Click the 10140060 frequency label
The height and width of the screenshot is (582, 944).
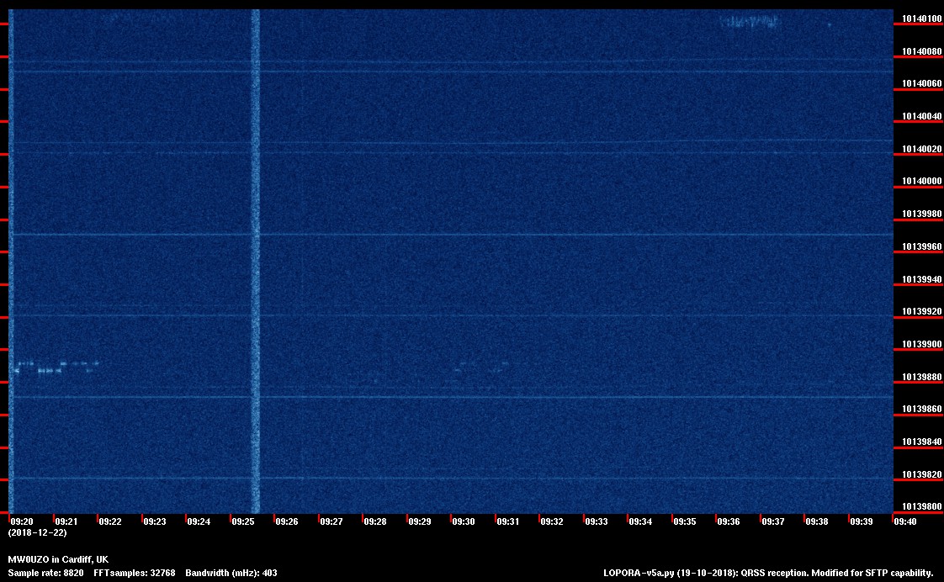921,84
